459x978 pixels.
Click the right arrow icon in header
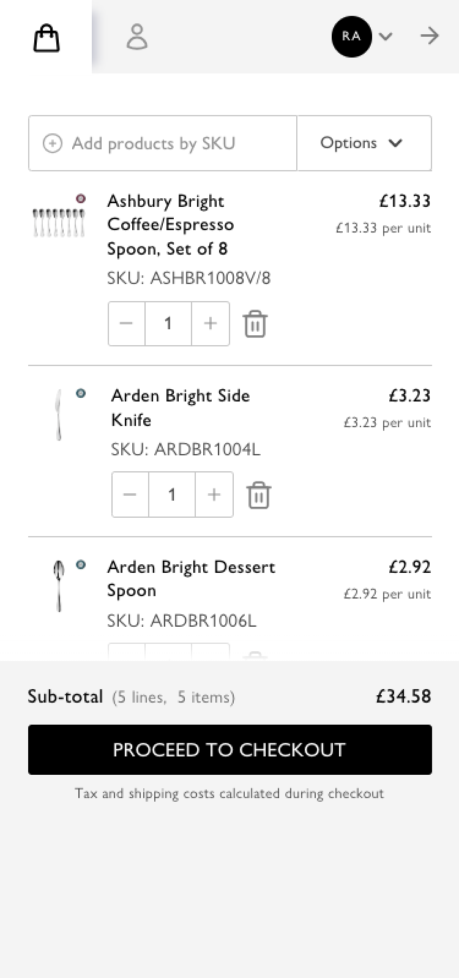click(430, 36)
